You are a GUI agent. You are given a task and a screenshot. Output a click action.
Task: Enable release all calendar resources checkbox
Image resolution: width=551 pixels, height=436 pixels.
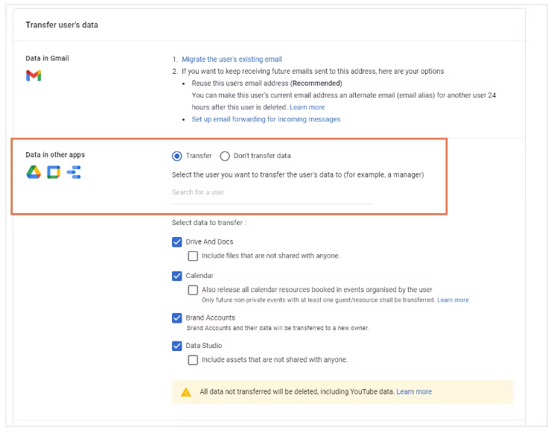pos(194,289)
